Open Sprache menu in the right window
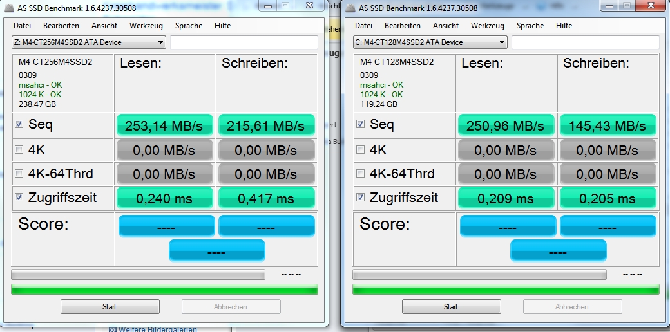The width and height of the screenshot is (670, 332). pos(530,26)
